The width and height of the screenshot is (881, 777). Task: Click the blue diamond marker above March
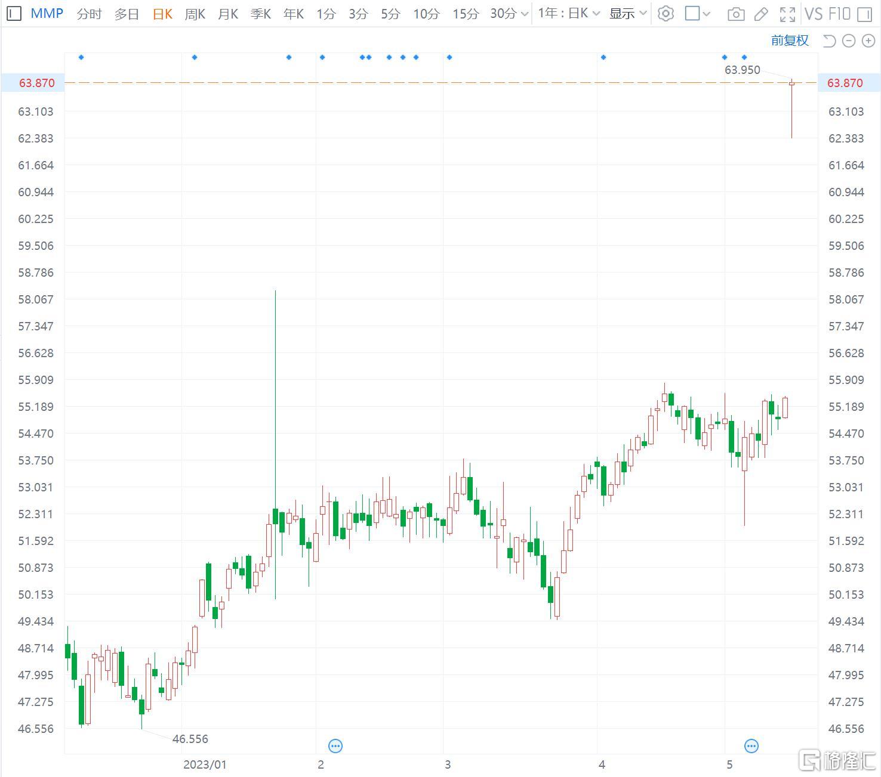coord(449,57)
